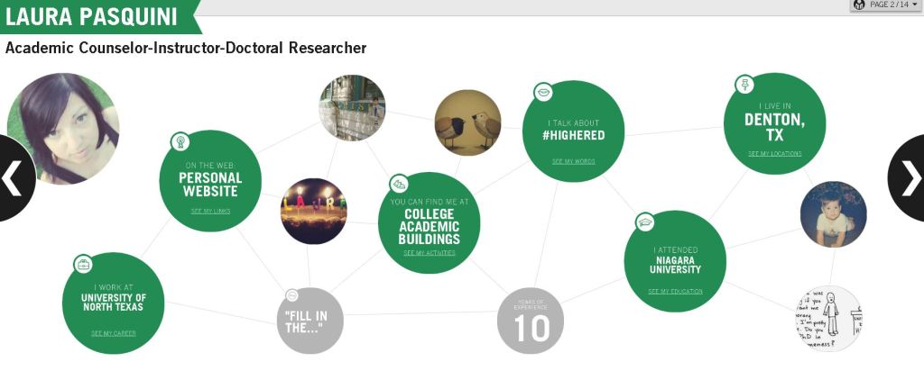Open See My Activities link
Viewport: 924px width, 371px height.
429,253
